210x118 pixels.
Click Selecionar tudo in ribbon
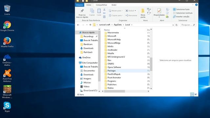181,10
